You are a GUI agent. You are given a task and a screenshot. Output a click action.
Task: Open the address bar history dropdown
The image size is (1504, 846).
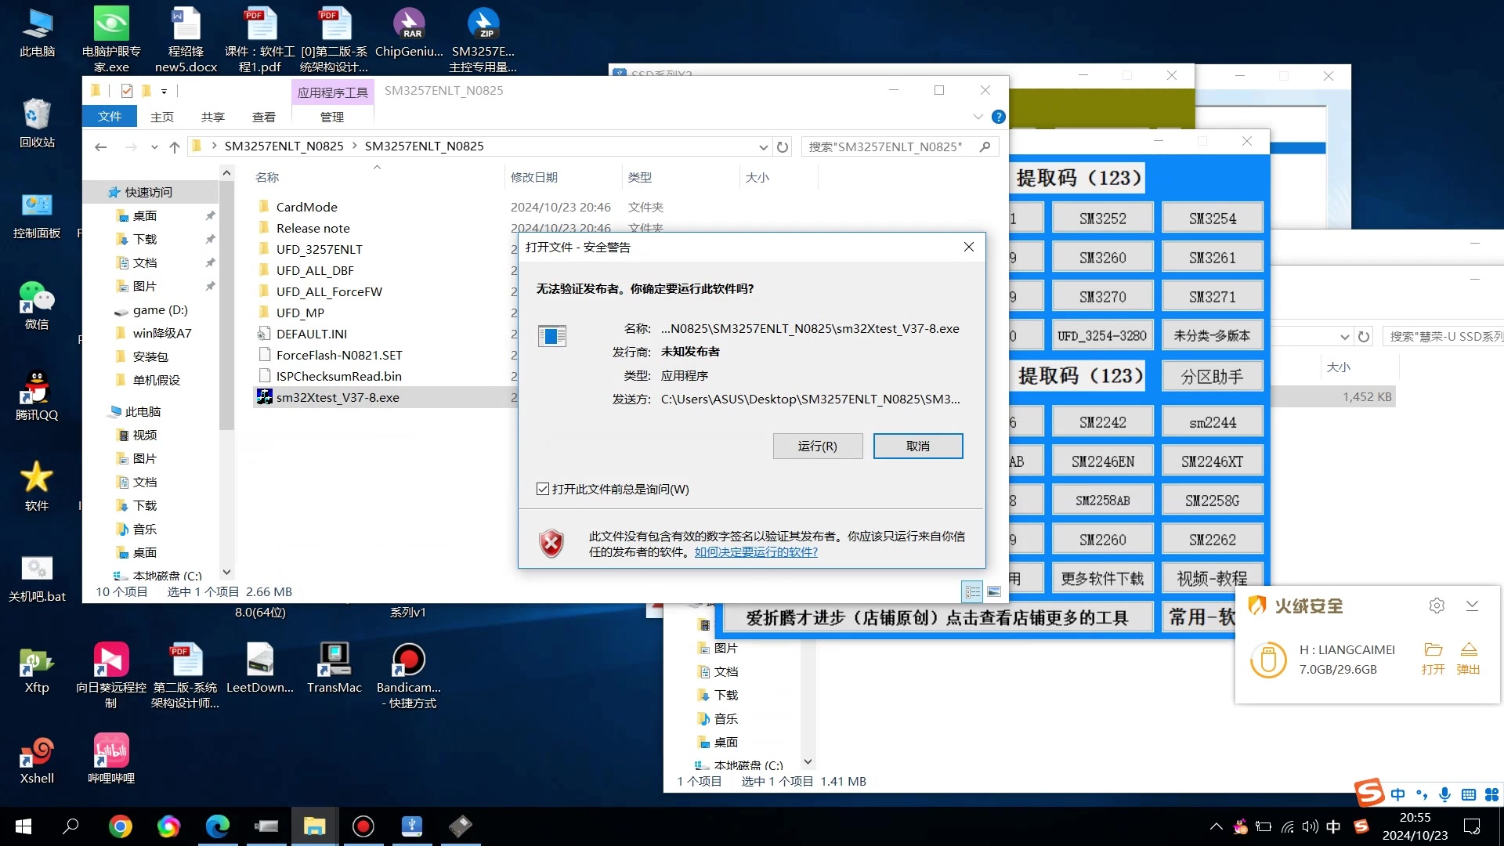pyautogui.click(x=763, y=146)
